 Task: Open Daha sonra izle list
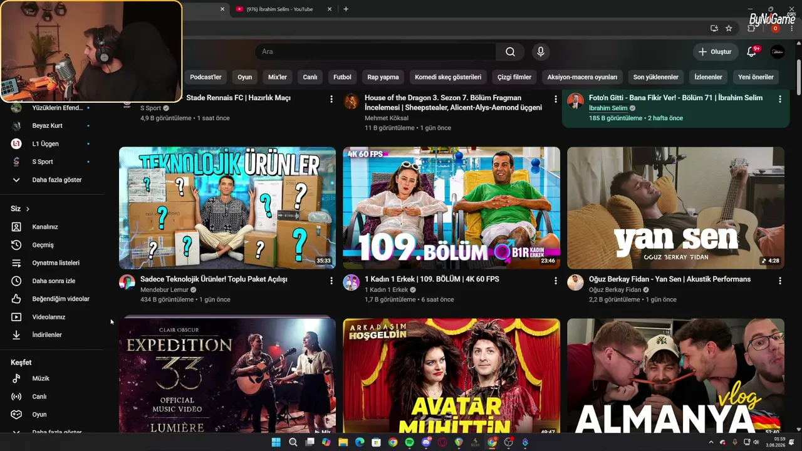click(x=55, y=281)
